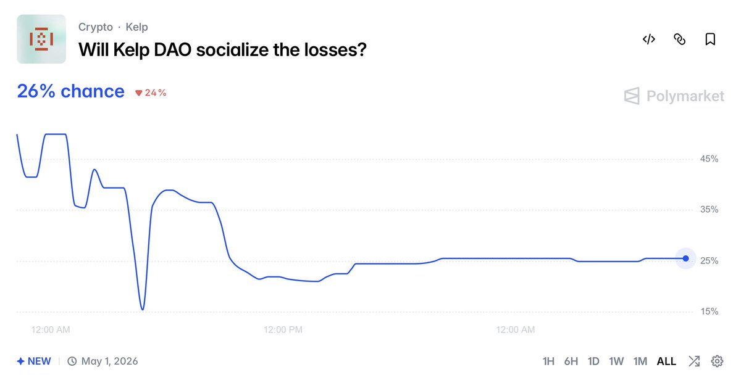Open chart settings gear icon
741x388 pixels.
(717, 361)
